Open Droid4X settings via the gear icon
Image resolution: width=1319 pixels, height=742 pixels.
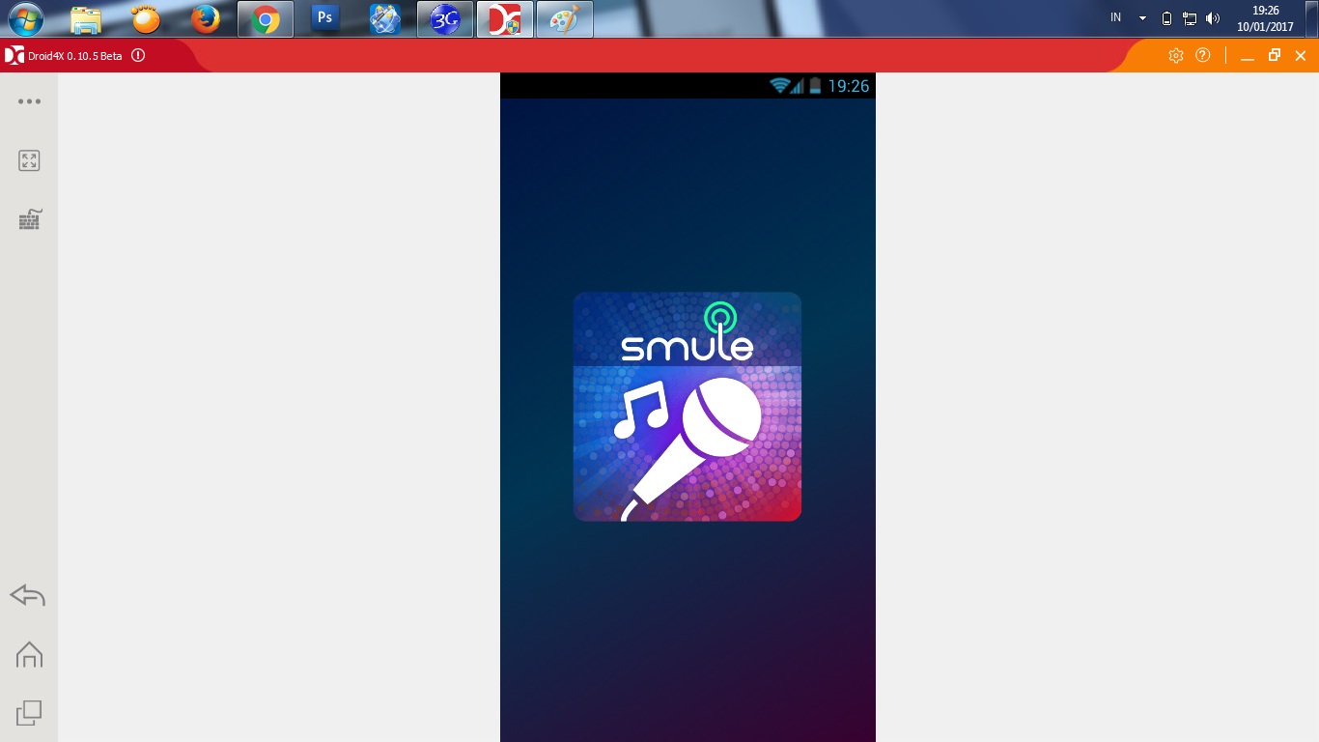(x=1176, y=55)
